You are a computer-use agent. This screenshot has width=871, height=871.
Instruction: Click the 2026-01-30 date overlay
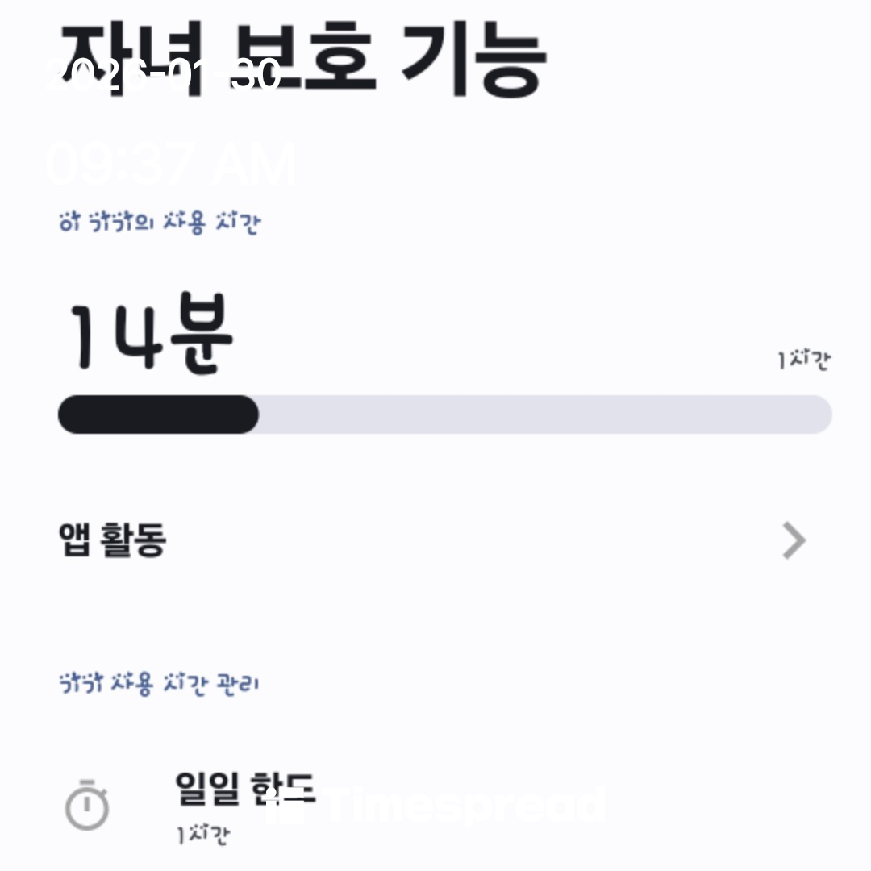click(161, 75)
